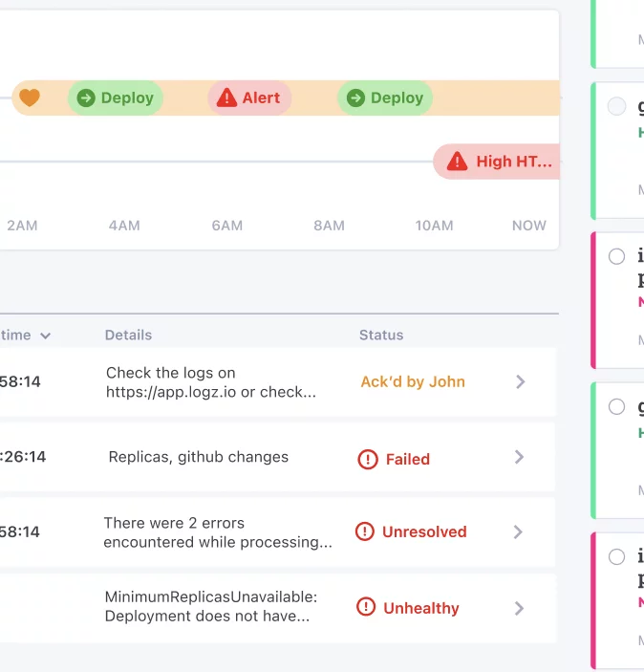The height and width of the screenshot is (672, 644).
Task: Click the arrow icon in first Deploy pill
Action: click(x=86, y=98)
